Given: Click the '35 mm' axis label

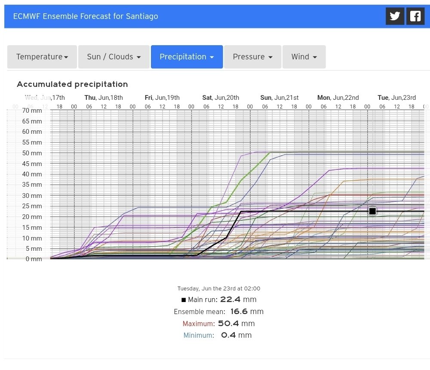Looking at the screenshot, I should (32, 185).
